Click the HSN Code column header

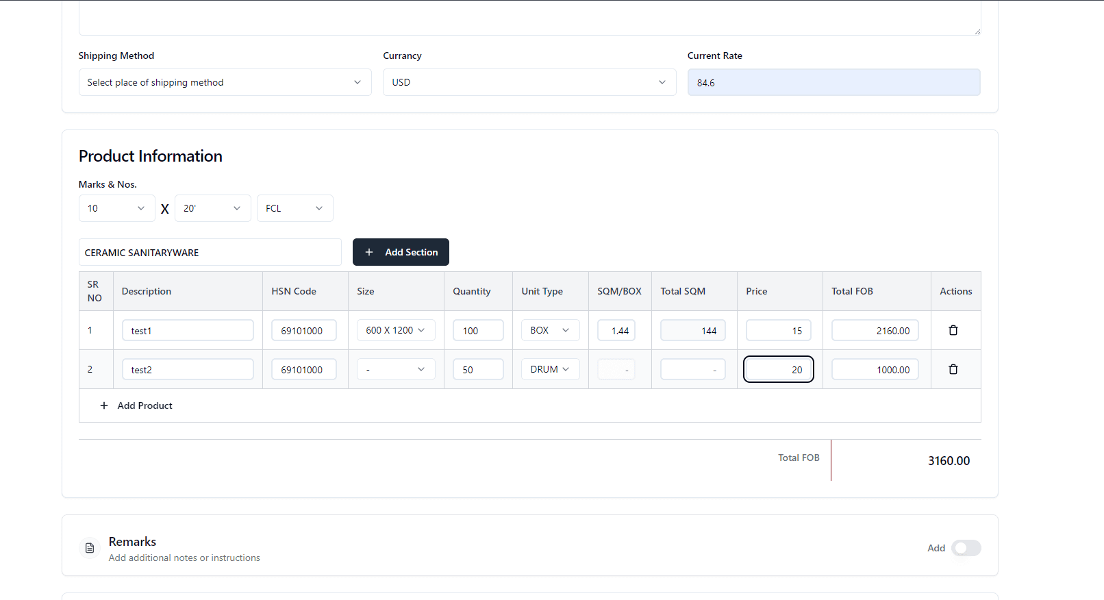click(294, 291)
